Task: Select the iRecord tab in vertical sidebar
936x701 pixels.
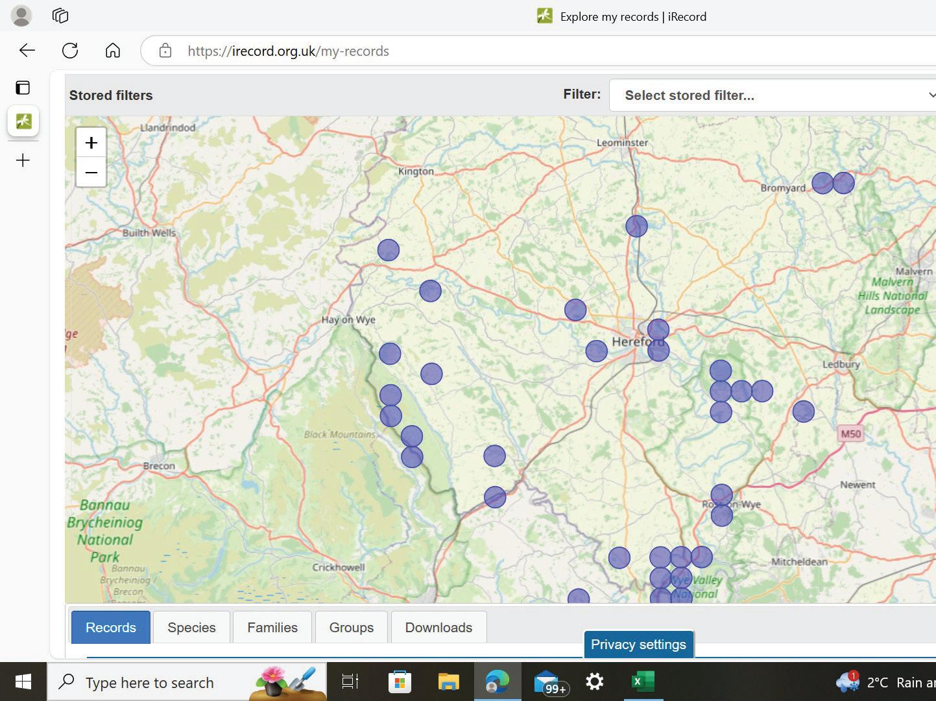Action: tap(23, 121)
